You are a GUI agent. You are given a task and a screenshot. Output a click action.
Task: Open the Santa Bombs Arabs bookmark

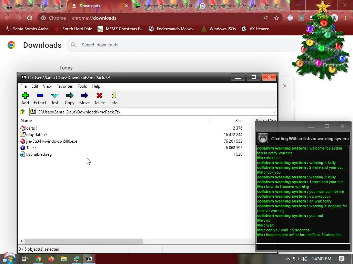click(x=27, y=29)
